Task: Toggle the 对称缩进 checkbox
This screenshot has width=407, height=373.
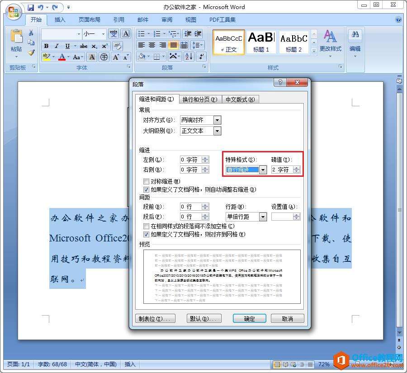Action: click(x=146, y=181)
